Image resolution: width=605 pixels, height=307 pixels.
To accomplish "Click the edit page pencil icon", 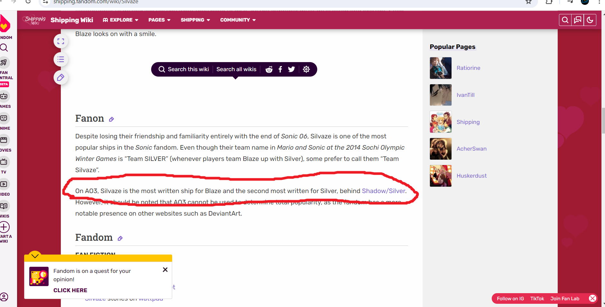I will click(60, 78).
